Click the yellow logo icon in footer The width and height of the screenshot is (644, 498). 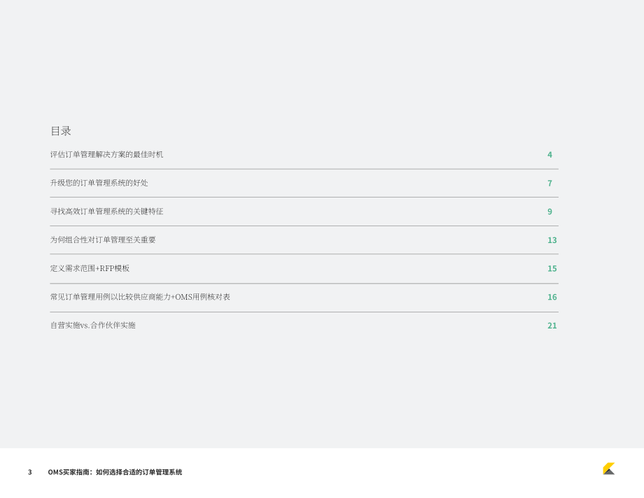(x=609, y=469)
